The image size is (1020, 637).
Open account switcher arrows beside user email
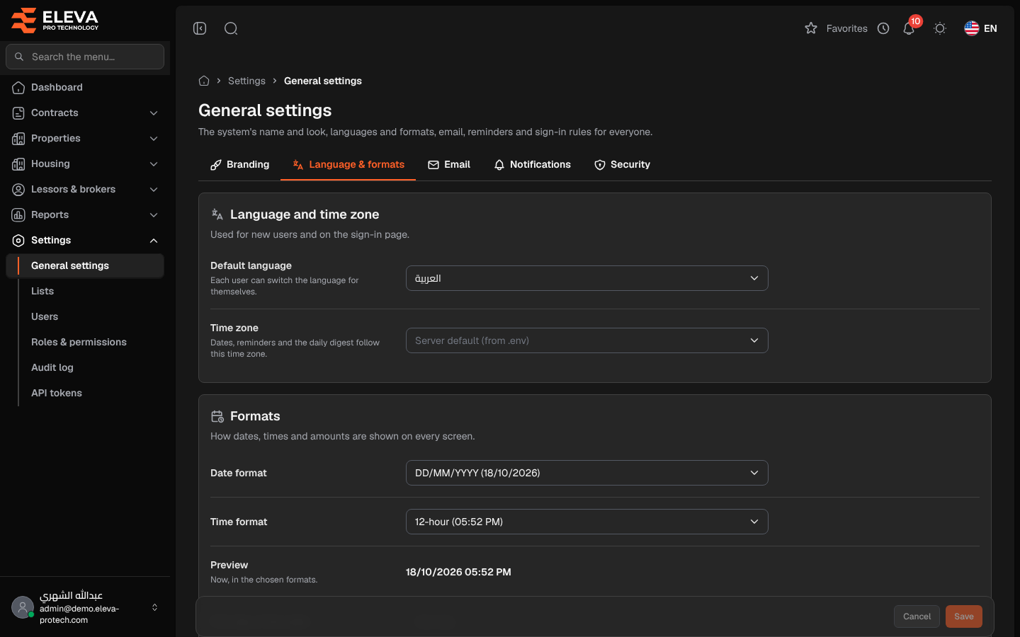[x=154, y=607]
